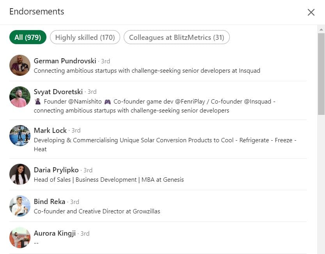Select the All (979) filter
The width and height of the screenshot is (325, 254).
pos(28,38)
